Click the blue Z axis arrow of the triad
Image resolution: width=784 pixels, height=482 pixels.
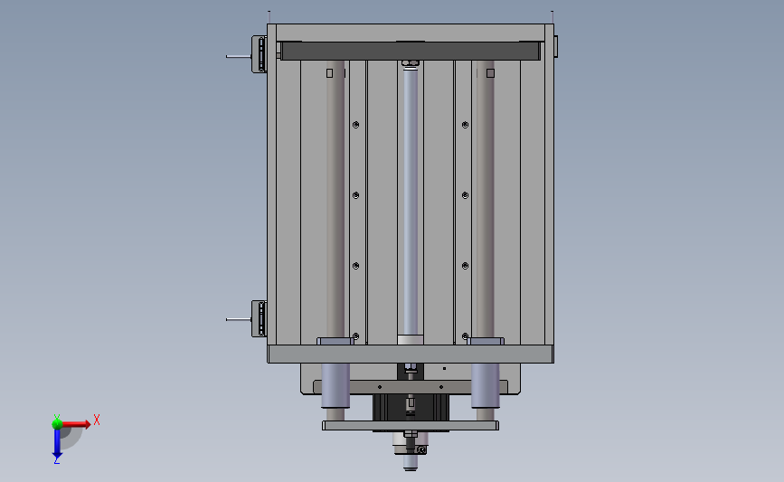point(57,444)
